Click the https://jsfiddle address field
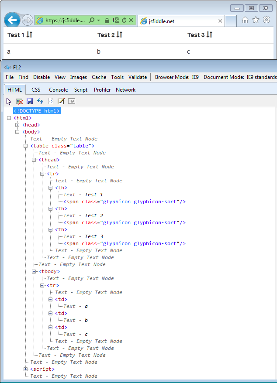The height and width of the screenshot is (383, 277). coord(65,21)
